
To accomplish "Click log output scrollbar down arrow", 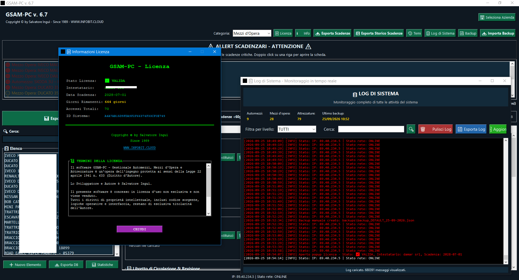I will [506, 262].
